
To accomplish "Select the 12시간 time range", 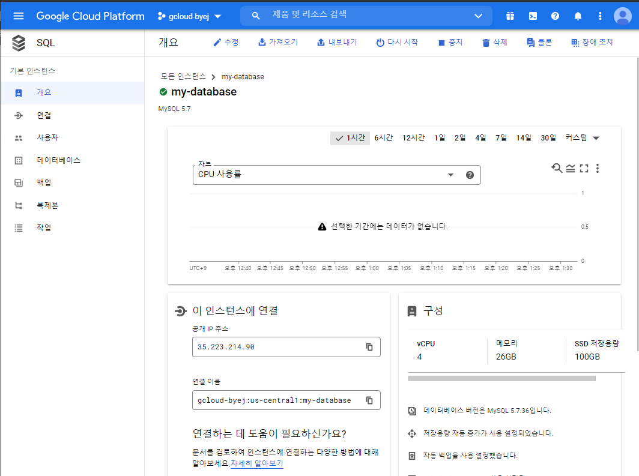I will pos(413,138).
